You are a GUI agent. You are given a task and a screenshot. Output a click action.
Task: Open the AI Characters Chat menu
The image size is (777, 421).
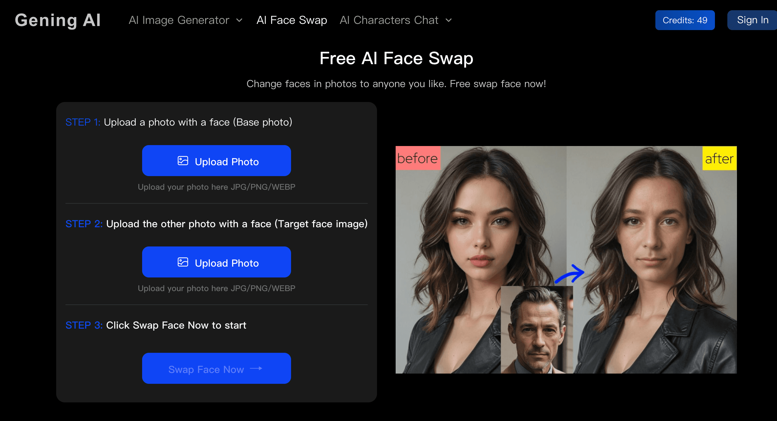tap(389, 20)
